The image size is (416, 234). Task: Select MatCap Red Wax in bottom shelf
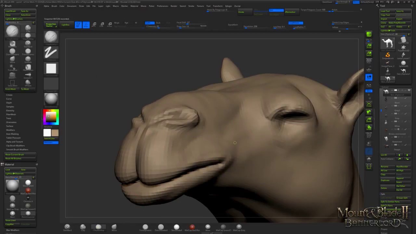(x=192, y=228)
